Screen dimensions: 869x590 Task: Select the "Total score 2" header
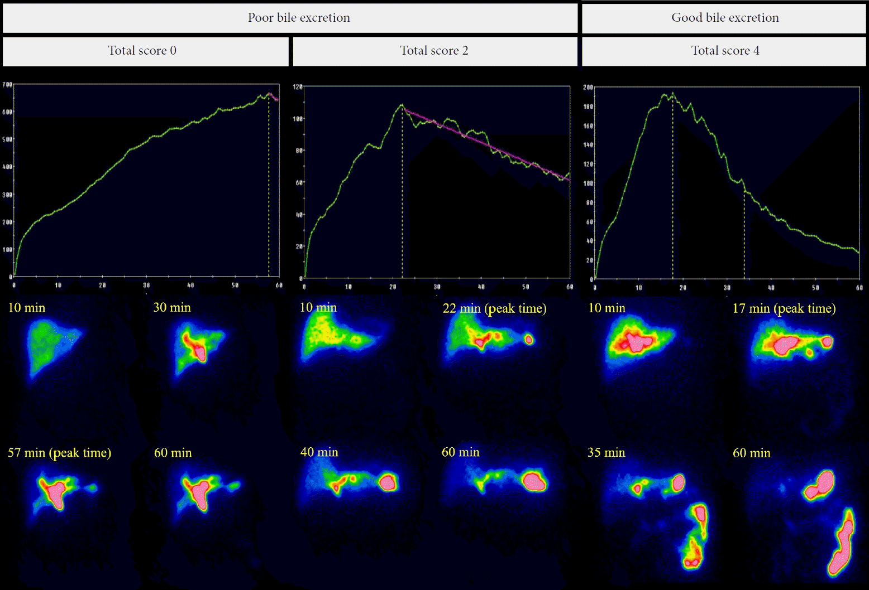coord(435,51)
